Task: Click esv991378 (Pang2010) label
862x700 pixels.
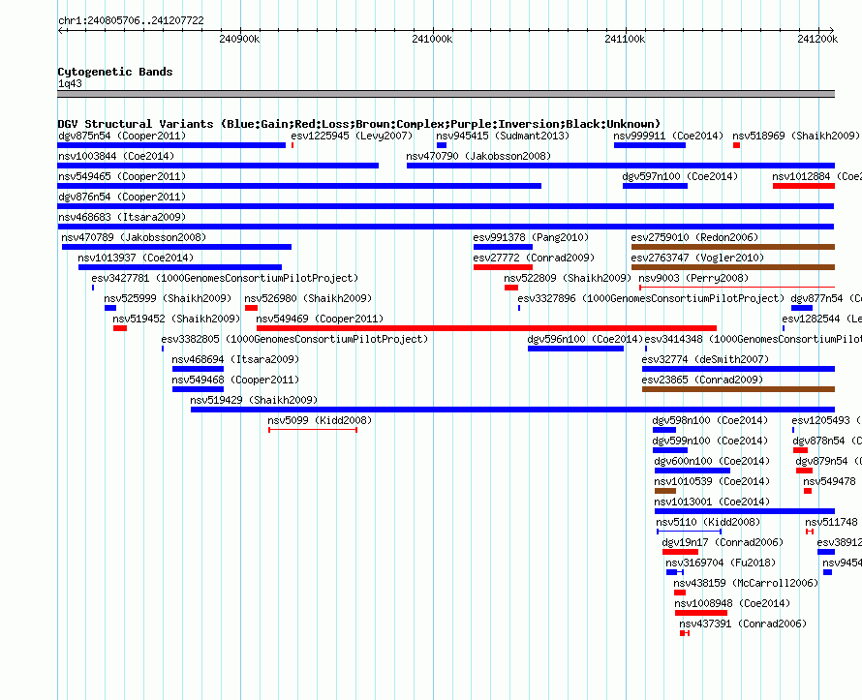Action: tap(531, 237)
